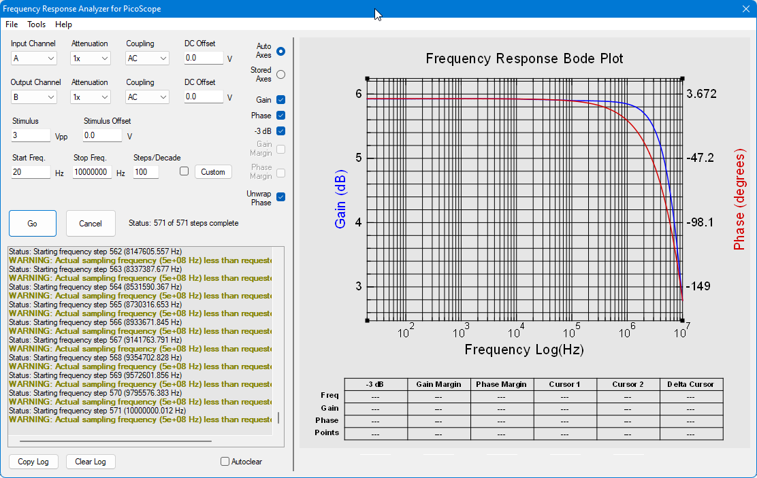This screenshot has width=757, height=478.
Task: Select the Stored Axes radio button
Action: coord(281,75)
